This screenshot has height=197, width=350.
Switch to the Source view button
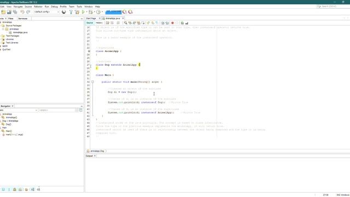click(x=90, y=23)
